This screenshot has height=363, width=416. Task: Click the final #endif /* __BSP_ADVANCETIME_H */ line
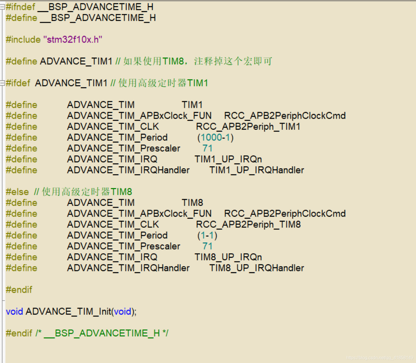click(87, 333)
